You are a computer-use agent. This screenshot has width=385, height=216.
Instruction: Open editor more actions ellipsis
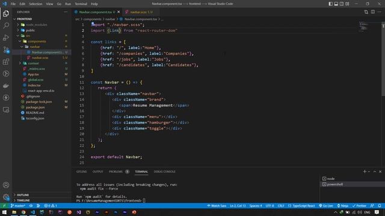point(380,12)
